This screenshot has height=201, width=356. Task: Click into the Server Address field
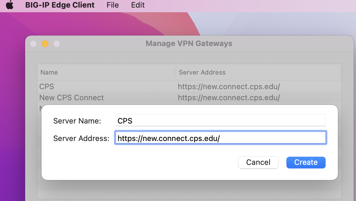point(220,138)
